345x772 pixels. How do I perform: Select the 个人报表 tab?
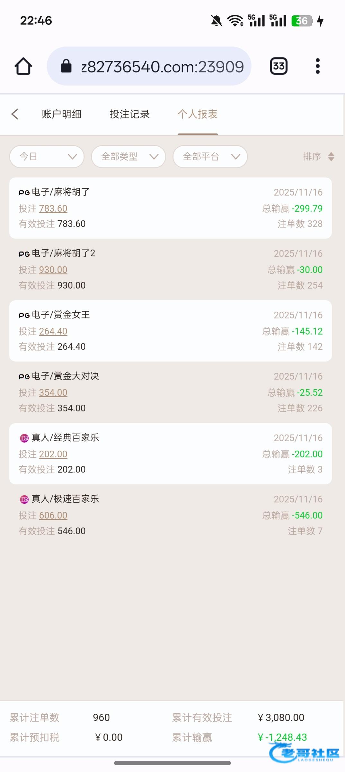[x=198, y=114]
